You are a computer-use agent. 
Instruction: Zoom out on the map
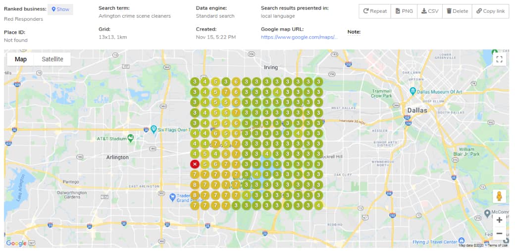coord(499,233)
